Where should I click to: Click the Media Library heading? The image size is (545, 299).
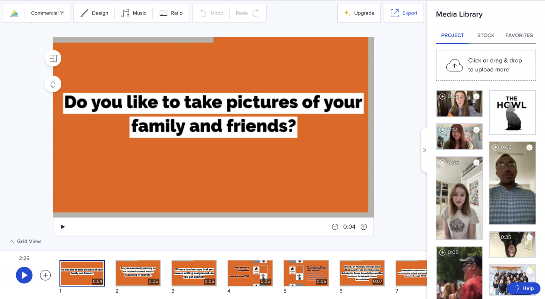[x=459, y=14]
